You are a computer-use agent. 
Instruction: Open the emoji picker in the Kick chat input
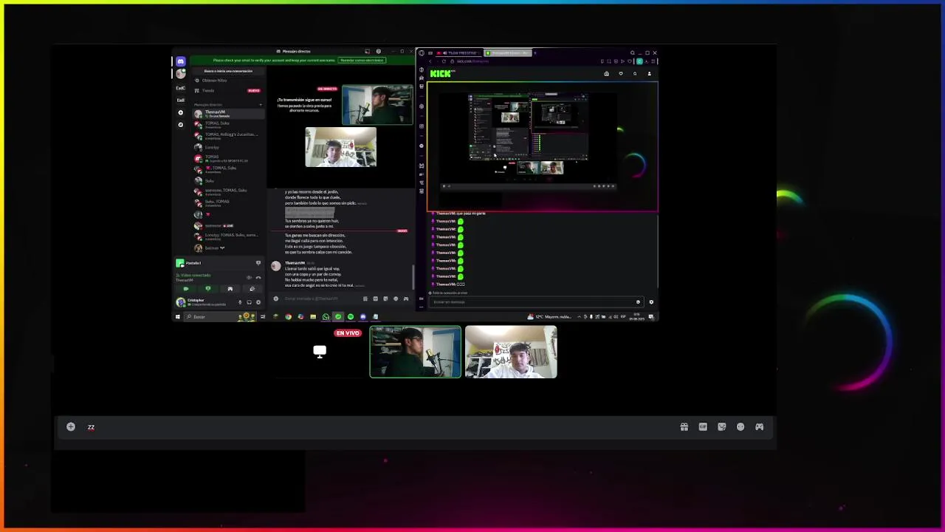pyautogui.click(x=638, y=301)
